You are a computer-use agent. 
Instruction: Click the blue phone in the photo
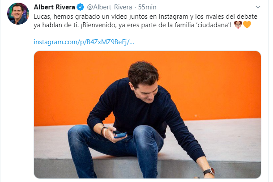[120, 135]
